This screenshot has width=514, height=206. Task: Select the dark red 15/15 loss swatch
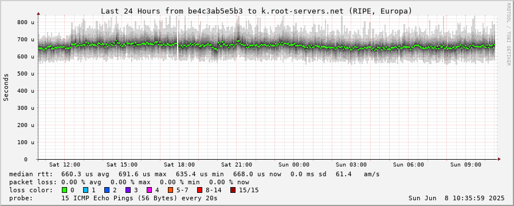pos(233,190)
